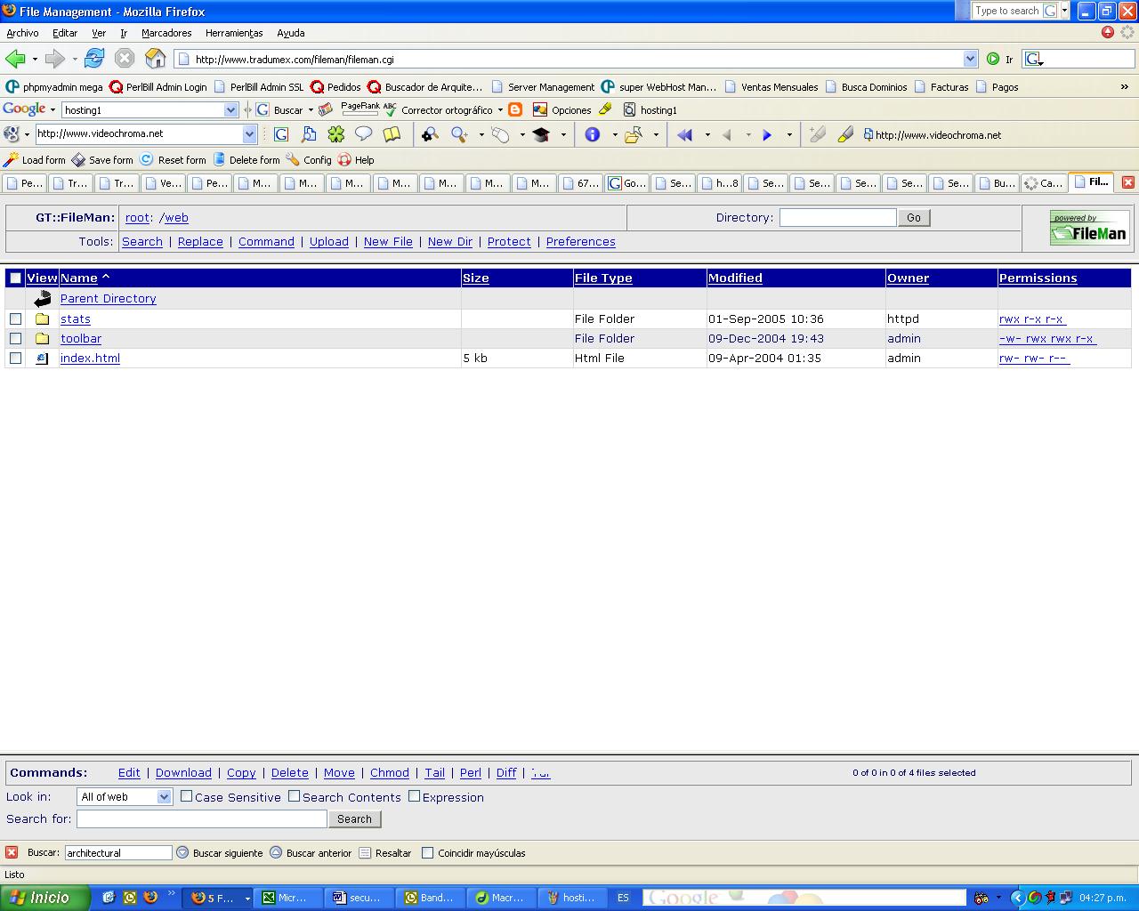Click the Home icon in navigation bar
The image size is (1139, 911).
pyautogui.click(x=155, y=60)
